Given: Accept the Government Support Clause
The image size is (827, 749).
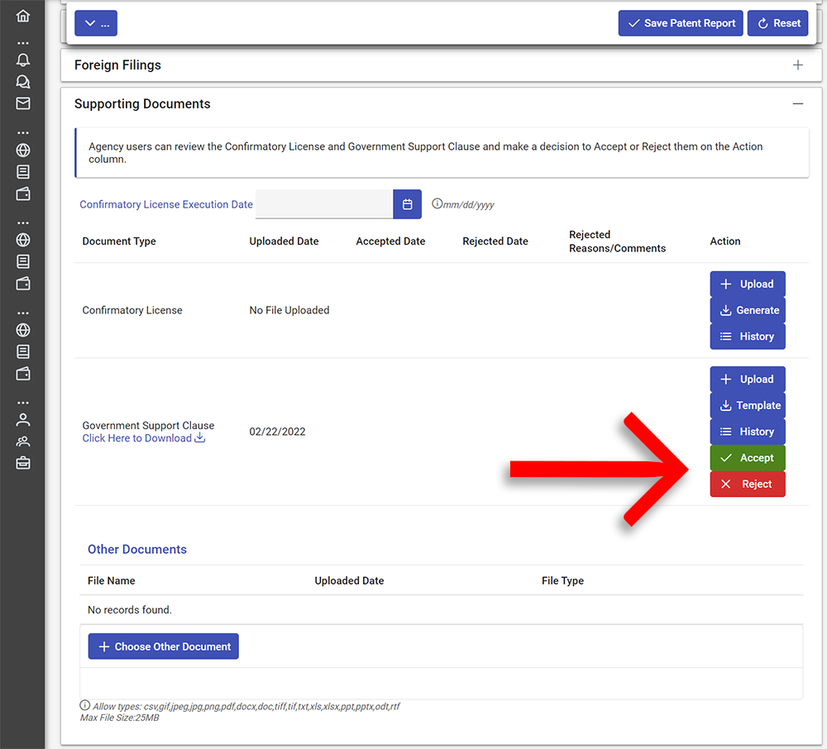Looking at the screenshot, I should click(x=748, y=458).
